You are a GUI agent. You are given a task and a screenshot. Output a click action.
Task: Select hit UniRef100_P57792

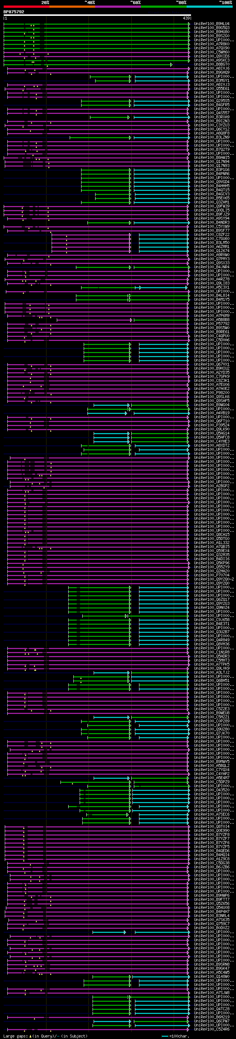(211, 324)
